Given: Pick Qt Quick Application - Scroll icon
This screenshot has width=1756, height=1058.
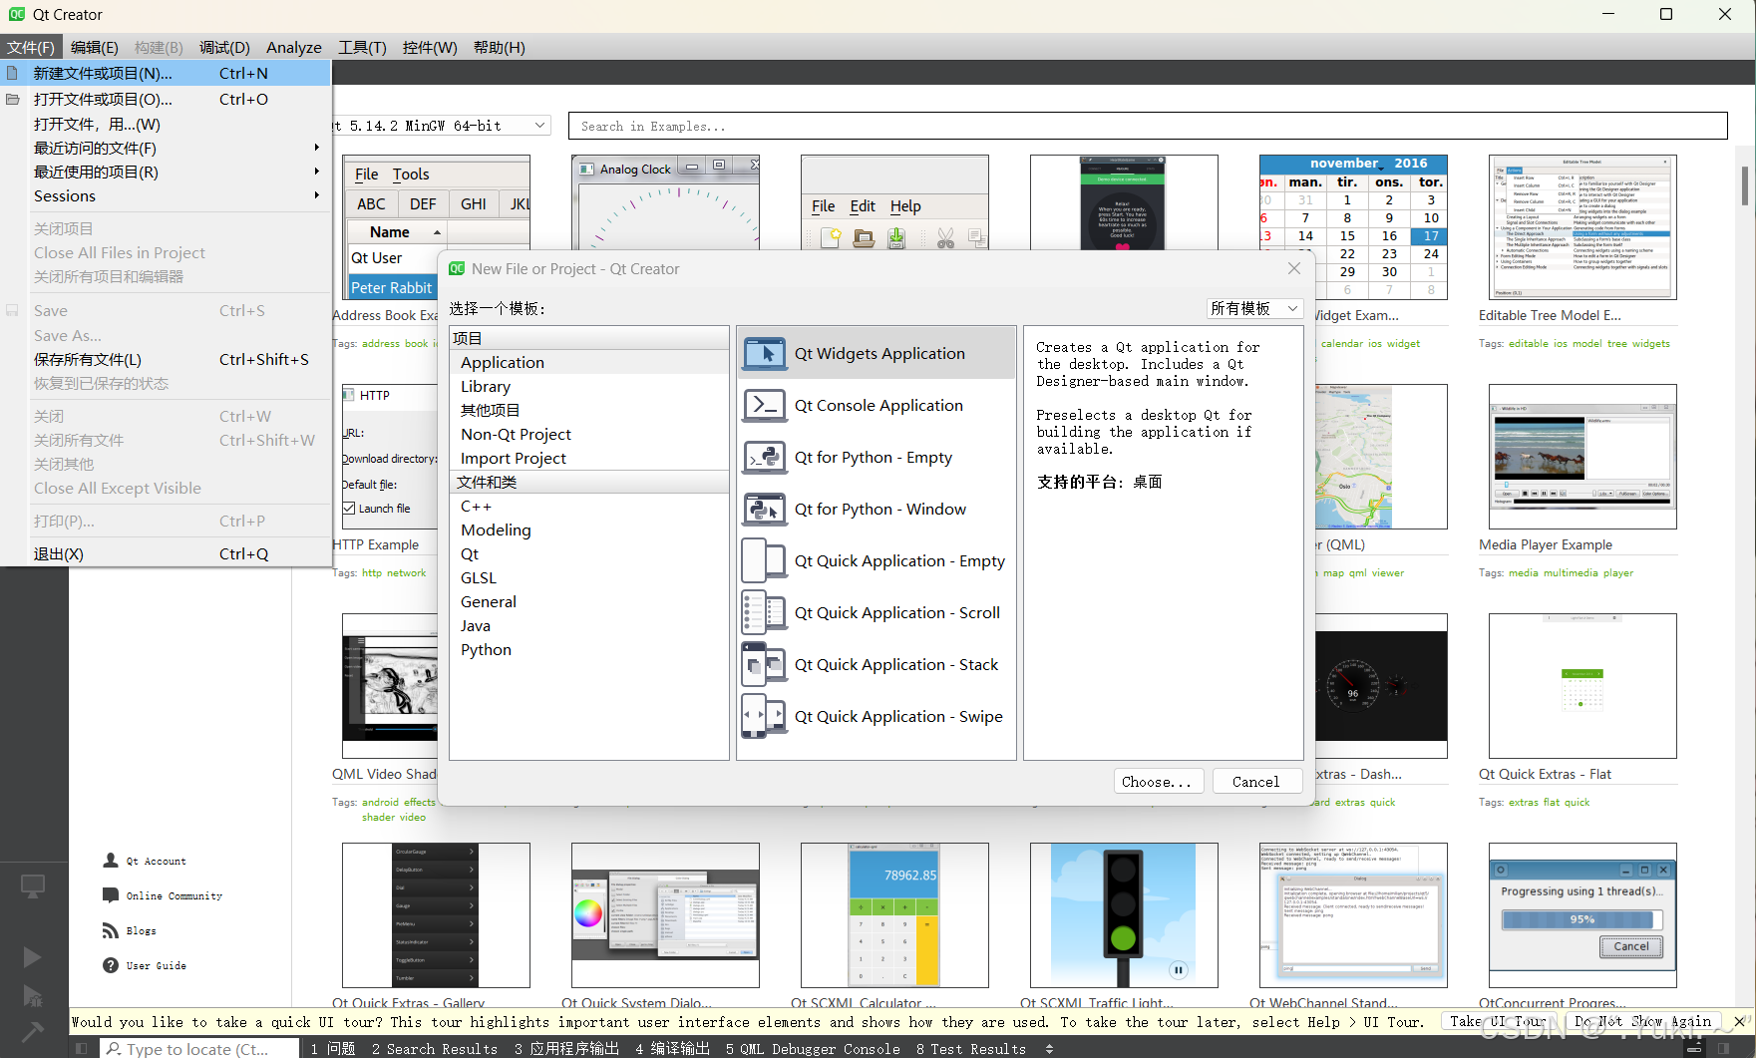Looking at the screenshot, I should coord(765,612).
